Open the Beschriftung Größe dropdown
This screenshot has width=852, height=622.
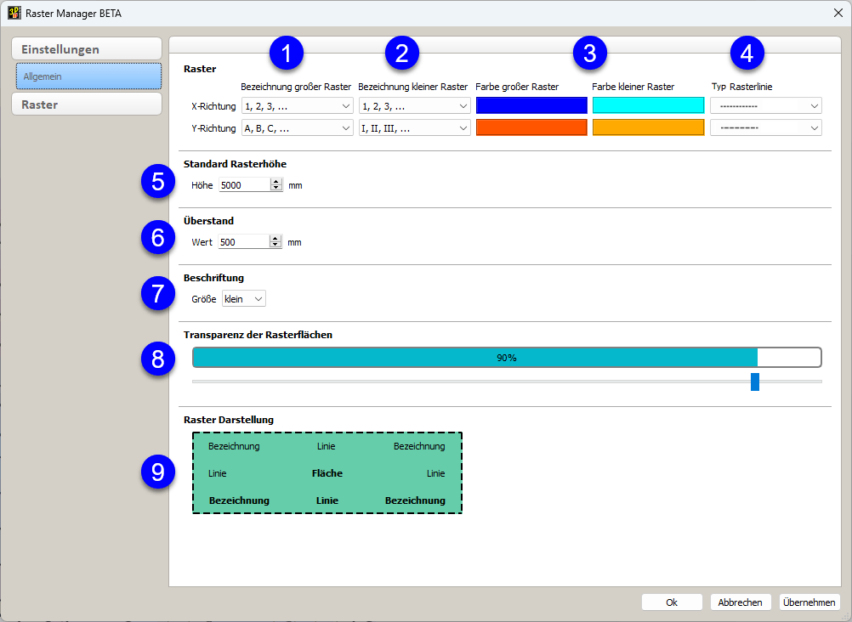244,299
